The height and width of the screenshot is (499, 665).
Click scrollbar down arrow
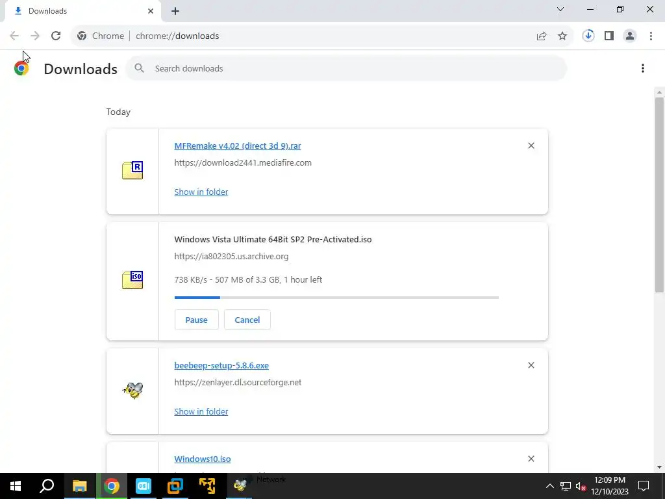tap(659, 467)
